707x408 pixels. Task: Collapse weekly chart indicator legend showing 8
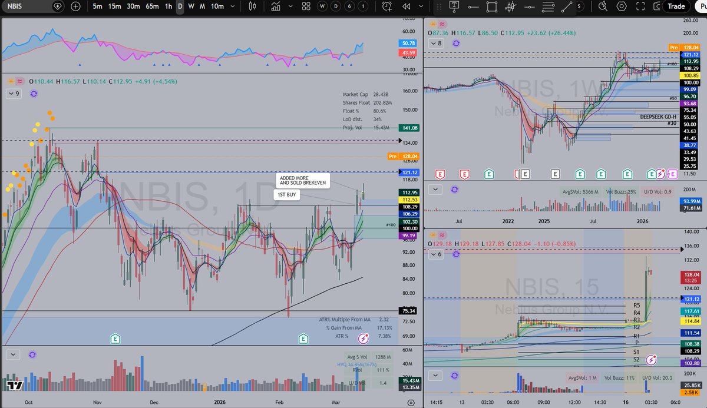click(x=436, y=44)
